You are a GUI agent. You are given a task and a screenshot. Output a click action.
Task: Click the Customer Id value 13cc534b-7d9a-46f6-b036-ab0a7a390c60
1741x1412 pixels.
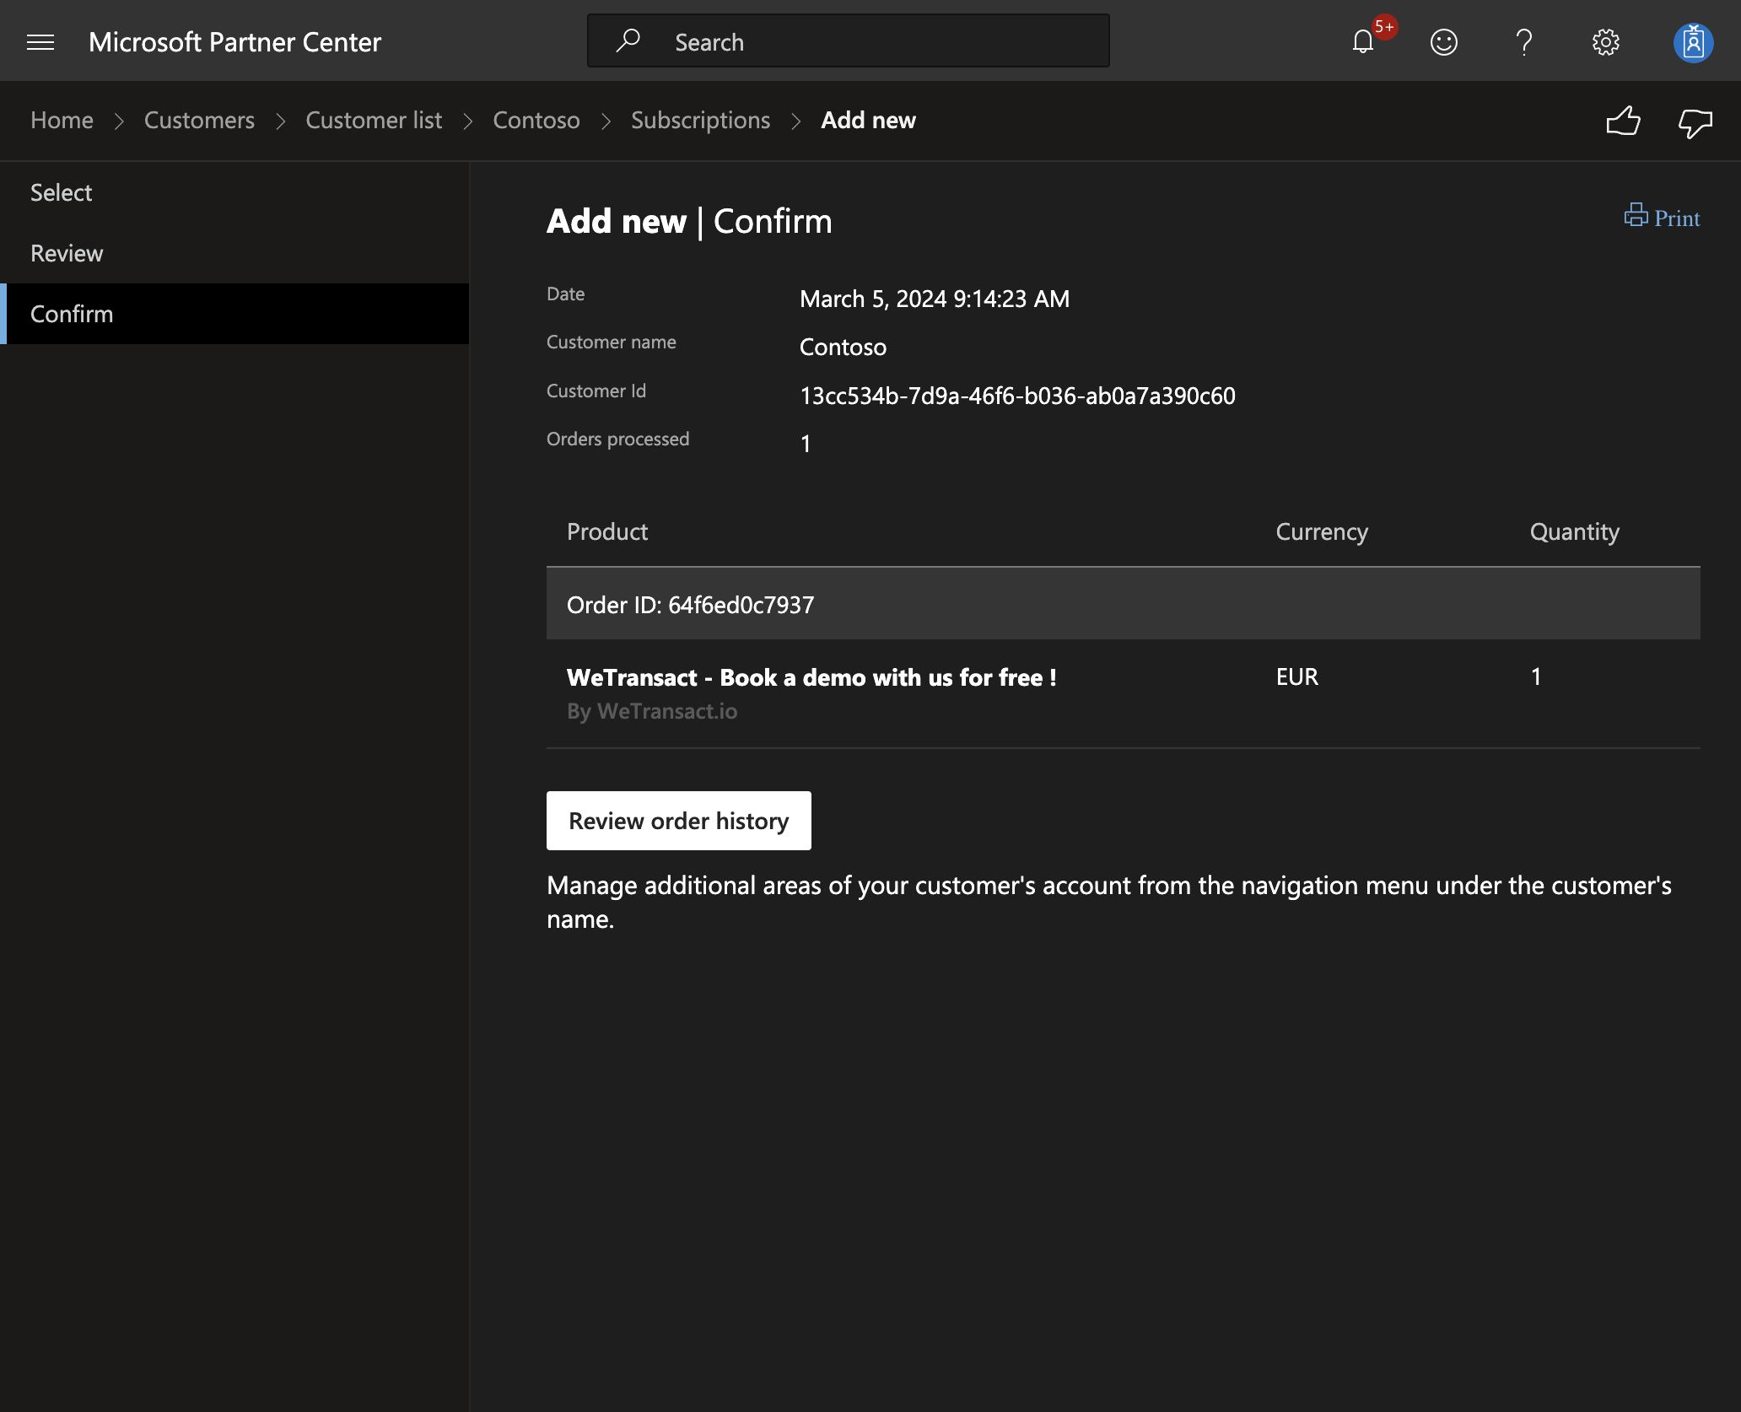(x=1017, y=396)
